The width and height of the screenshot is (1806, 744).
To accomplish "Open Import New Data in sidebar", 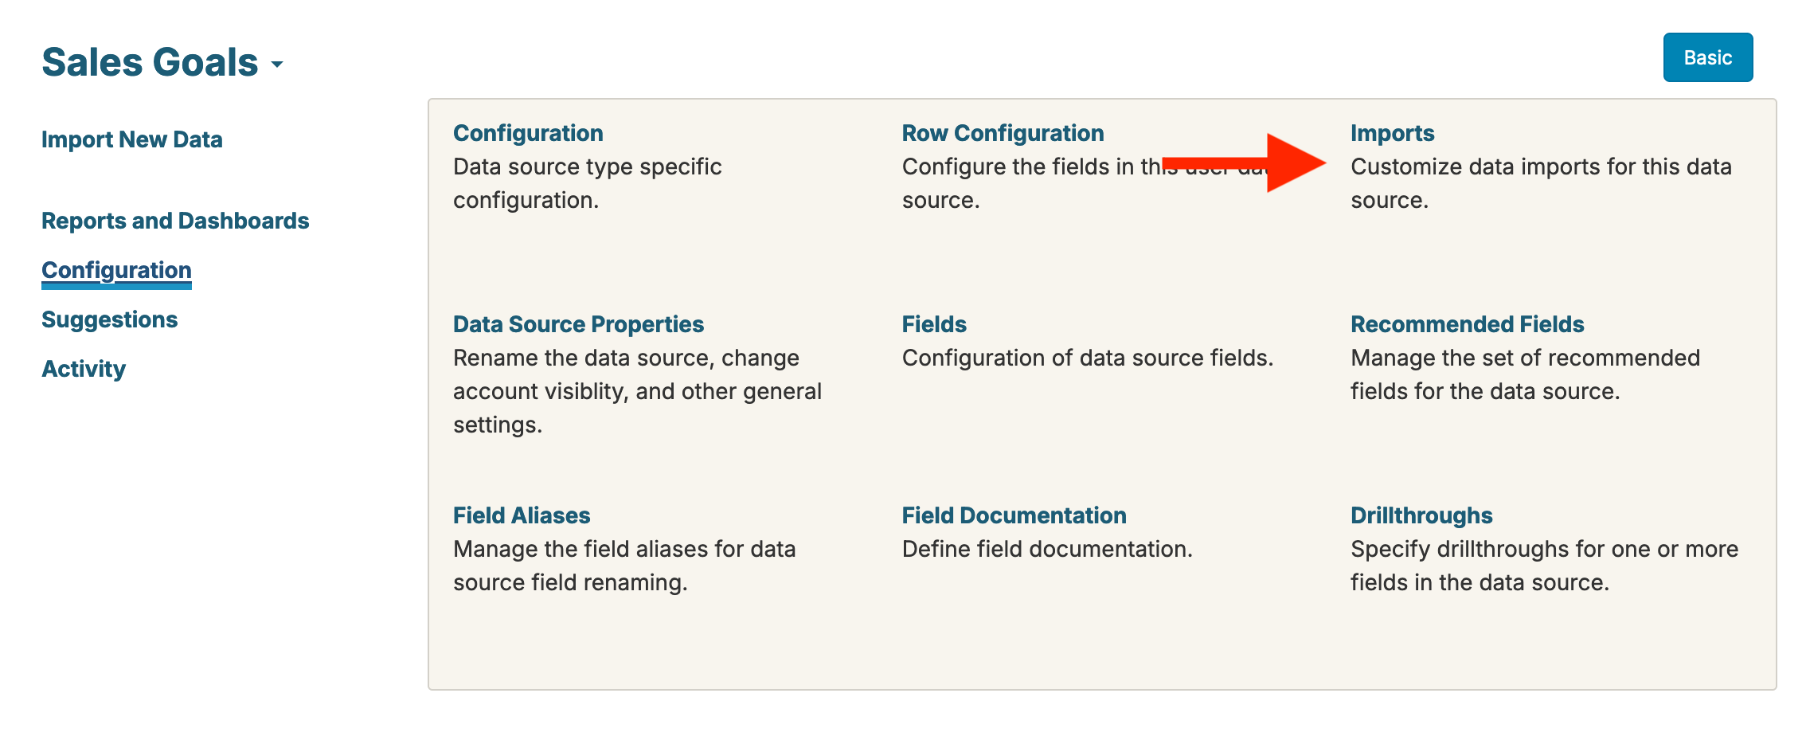I will (x=131, y=139).
